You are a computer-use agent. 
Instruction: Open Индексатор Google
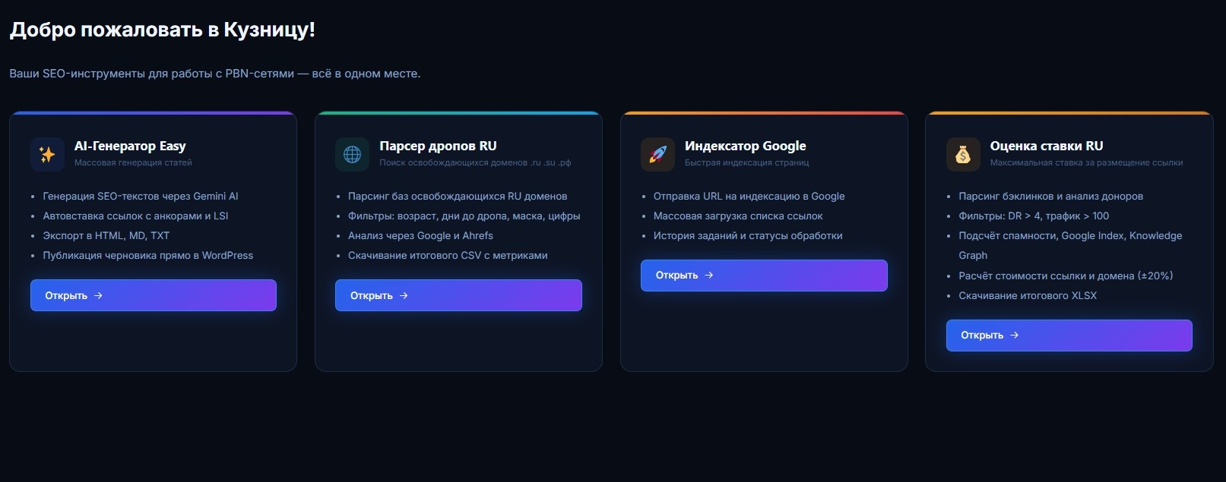[x=763, y=275]
